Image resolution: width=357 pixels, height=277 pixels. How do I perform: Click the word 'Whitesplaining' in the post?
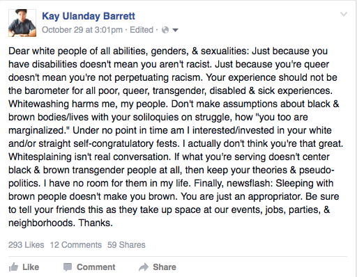pos(40,157)
